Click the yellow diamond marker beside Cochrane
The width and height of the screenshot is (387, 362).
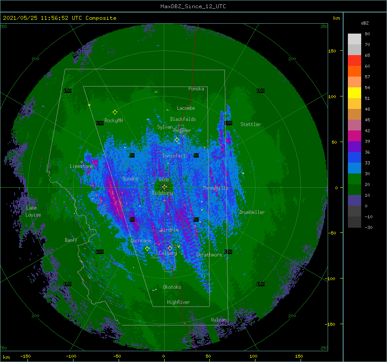pyautogui.click(x=147, y=248)
